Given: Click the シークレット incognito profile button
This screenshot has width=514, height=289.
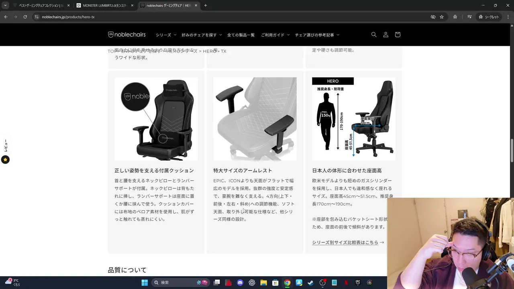Looking at the screenshot, I should pyautogui.click(x=489, y=17).
